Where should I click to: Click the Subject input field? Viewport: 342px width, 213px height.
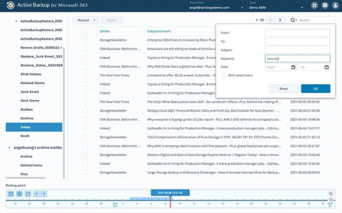tap(298, 50)
